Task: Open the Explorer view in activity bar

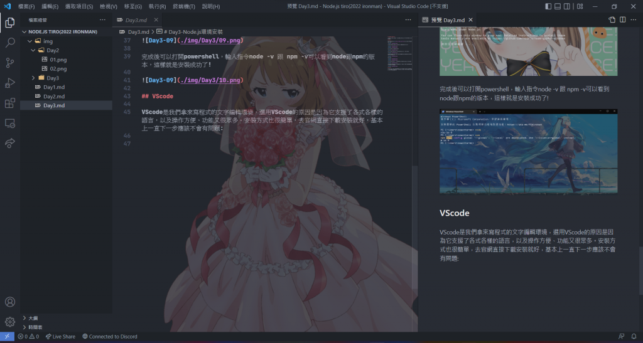Action: tap(10, 23)
